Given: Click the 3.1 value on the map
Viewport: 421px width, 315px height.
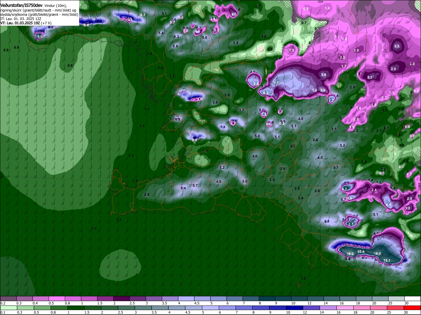Looking at the screenshot, I should pyautogui.click(x=164, y=13).
